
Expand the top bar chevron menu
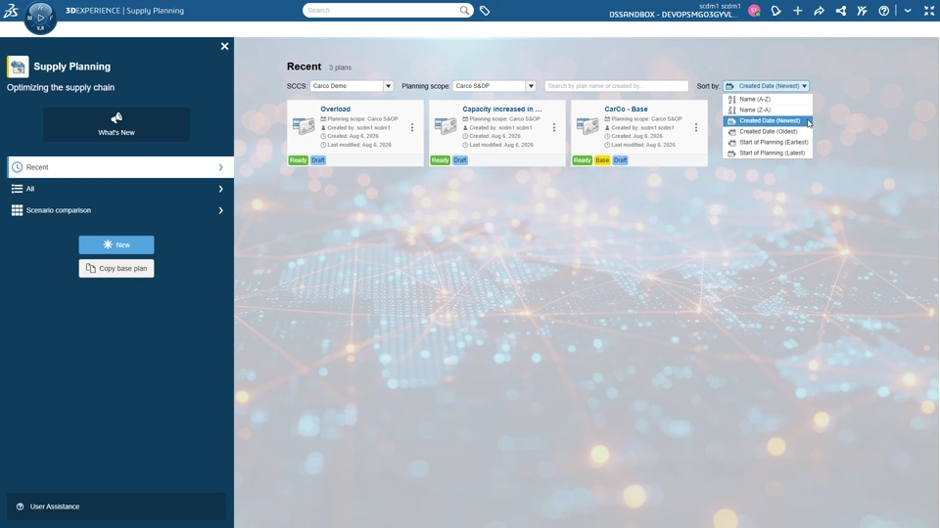(908, 11)
